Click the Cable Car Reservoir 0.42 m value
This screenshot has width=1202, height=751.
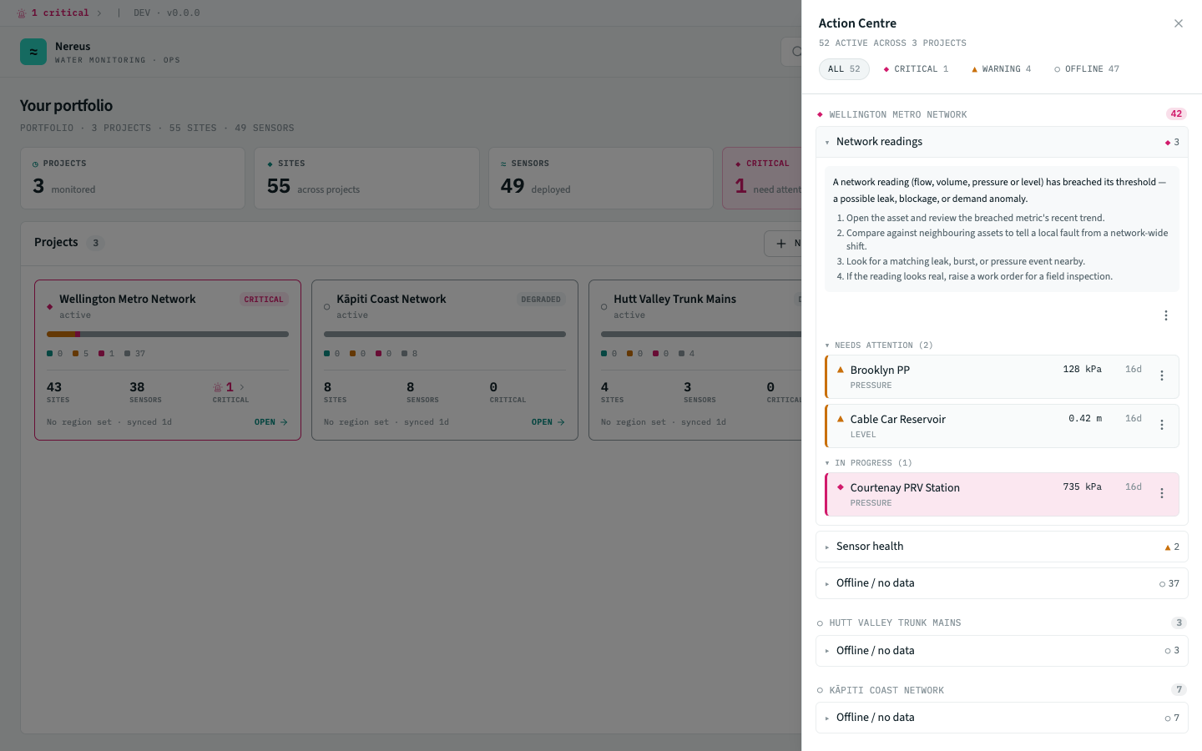[1085, 418]
